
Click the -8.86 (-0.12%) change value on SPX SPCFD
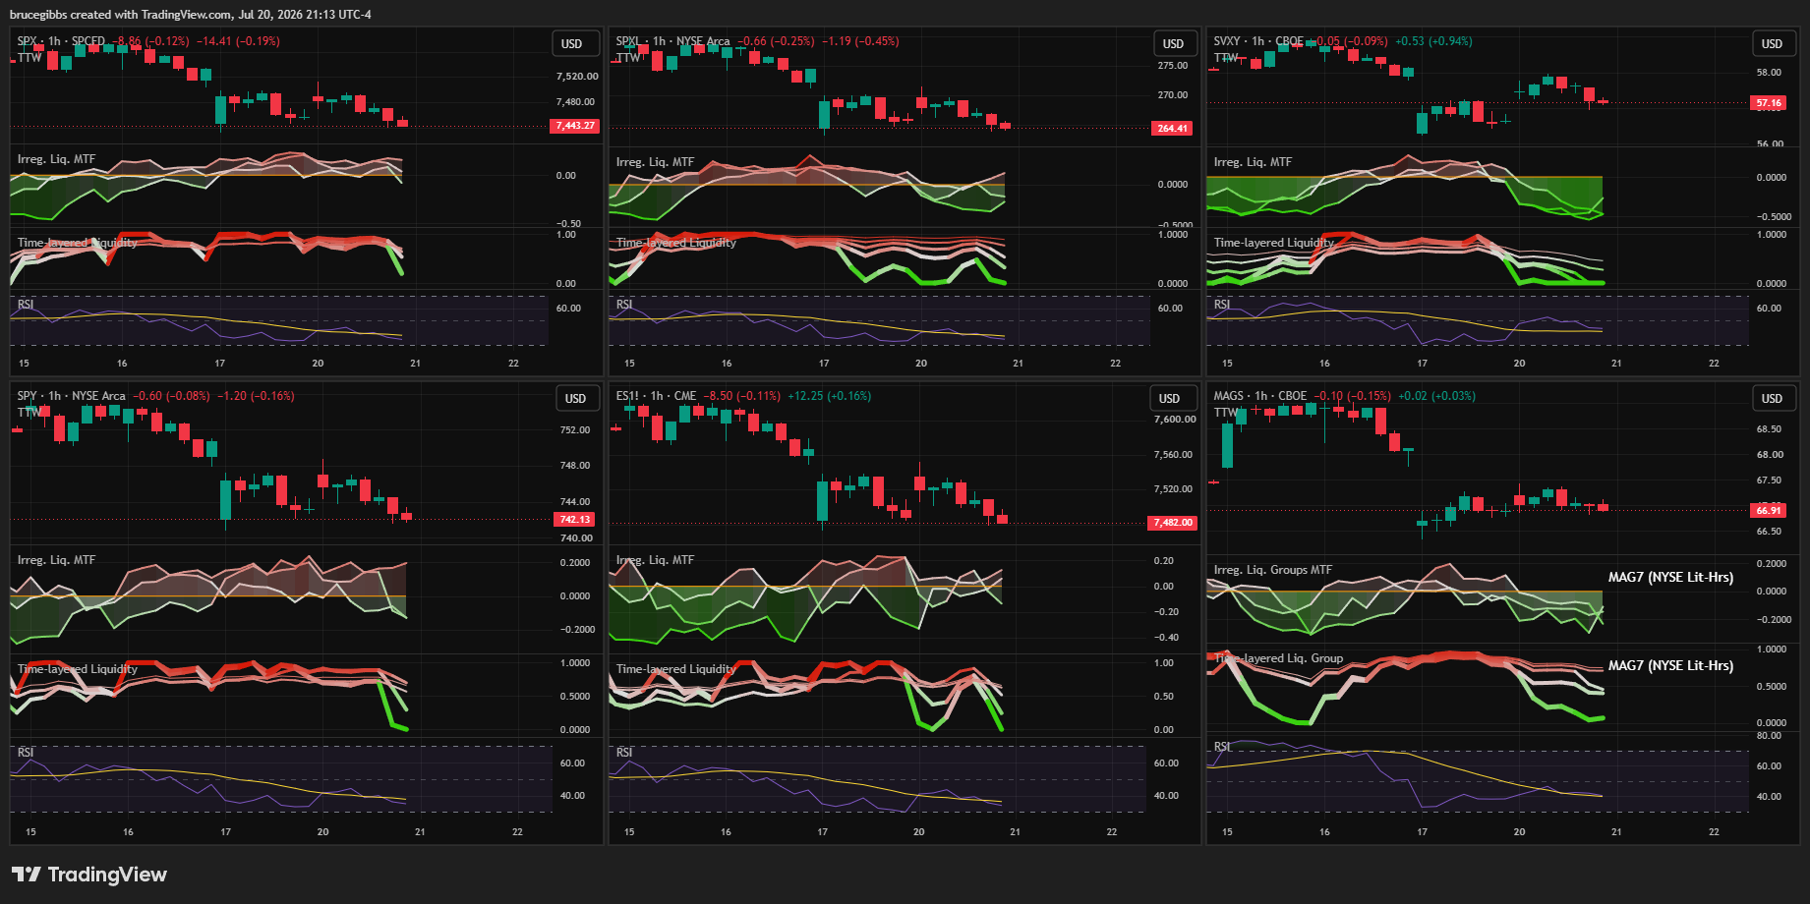[x=149, y=41]
